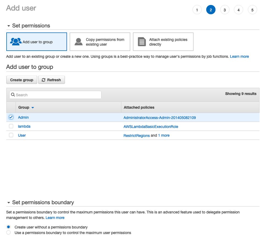Click the 1 more policies link
Image resolution: width=264 pixels, height=244 pixels.
164,135
